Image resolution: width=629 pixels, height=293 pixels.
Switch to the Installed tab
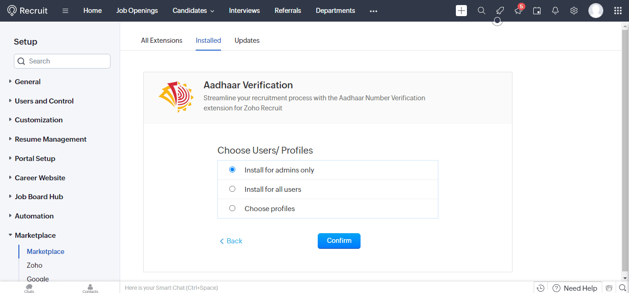tap(209, 40)
